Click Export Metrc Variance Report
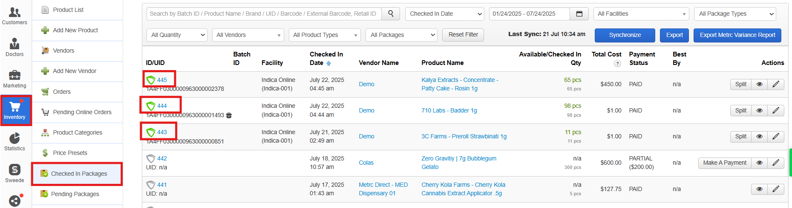792x208 pixels. pyautogui.click(x=737, y=35)
